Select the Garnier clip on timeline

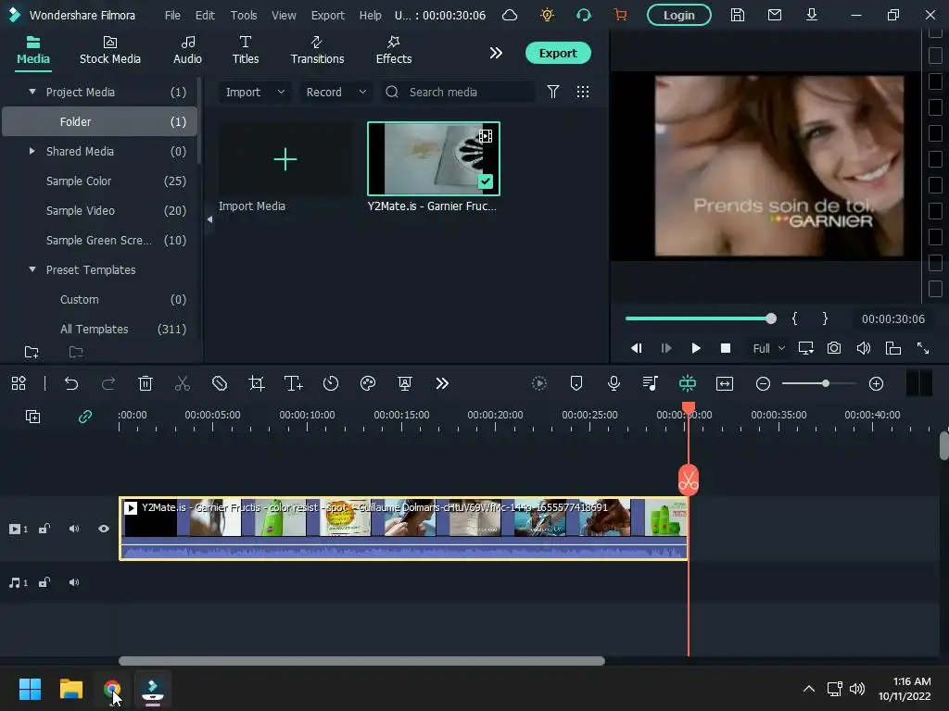pos(403,529)
